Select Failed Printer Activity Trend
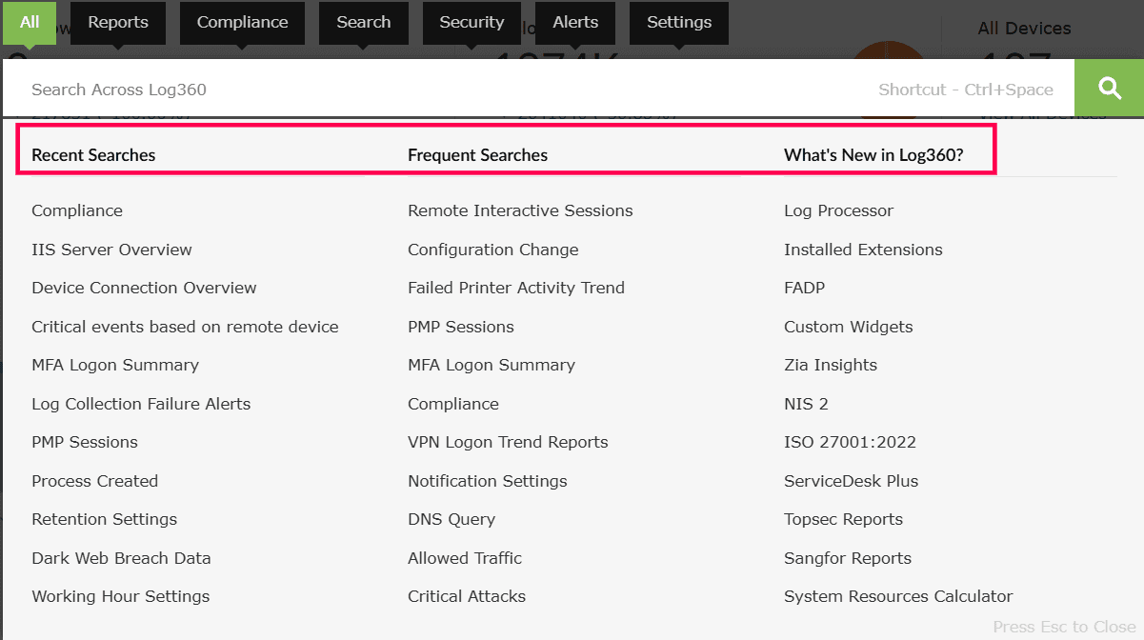This screenshot has width=1144, height=640. [516, 288]
